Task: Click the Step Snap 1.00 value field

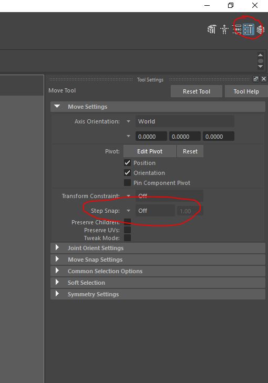Action: pyautogui.click(x=190, y=211)
